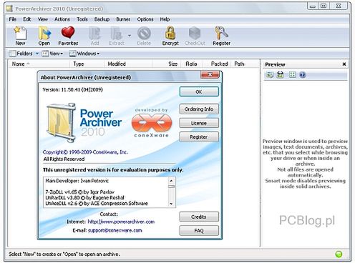Click 'Main Developer: Ivan Petrovic' credits line

pos(77,181)
